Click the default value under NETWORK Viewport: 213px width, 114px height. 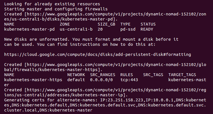[x=76, y=80]
